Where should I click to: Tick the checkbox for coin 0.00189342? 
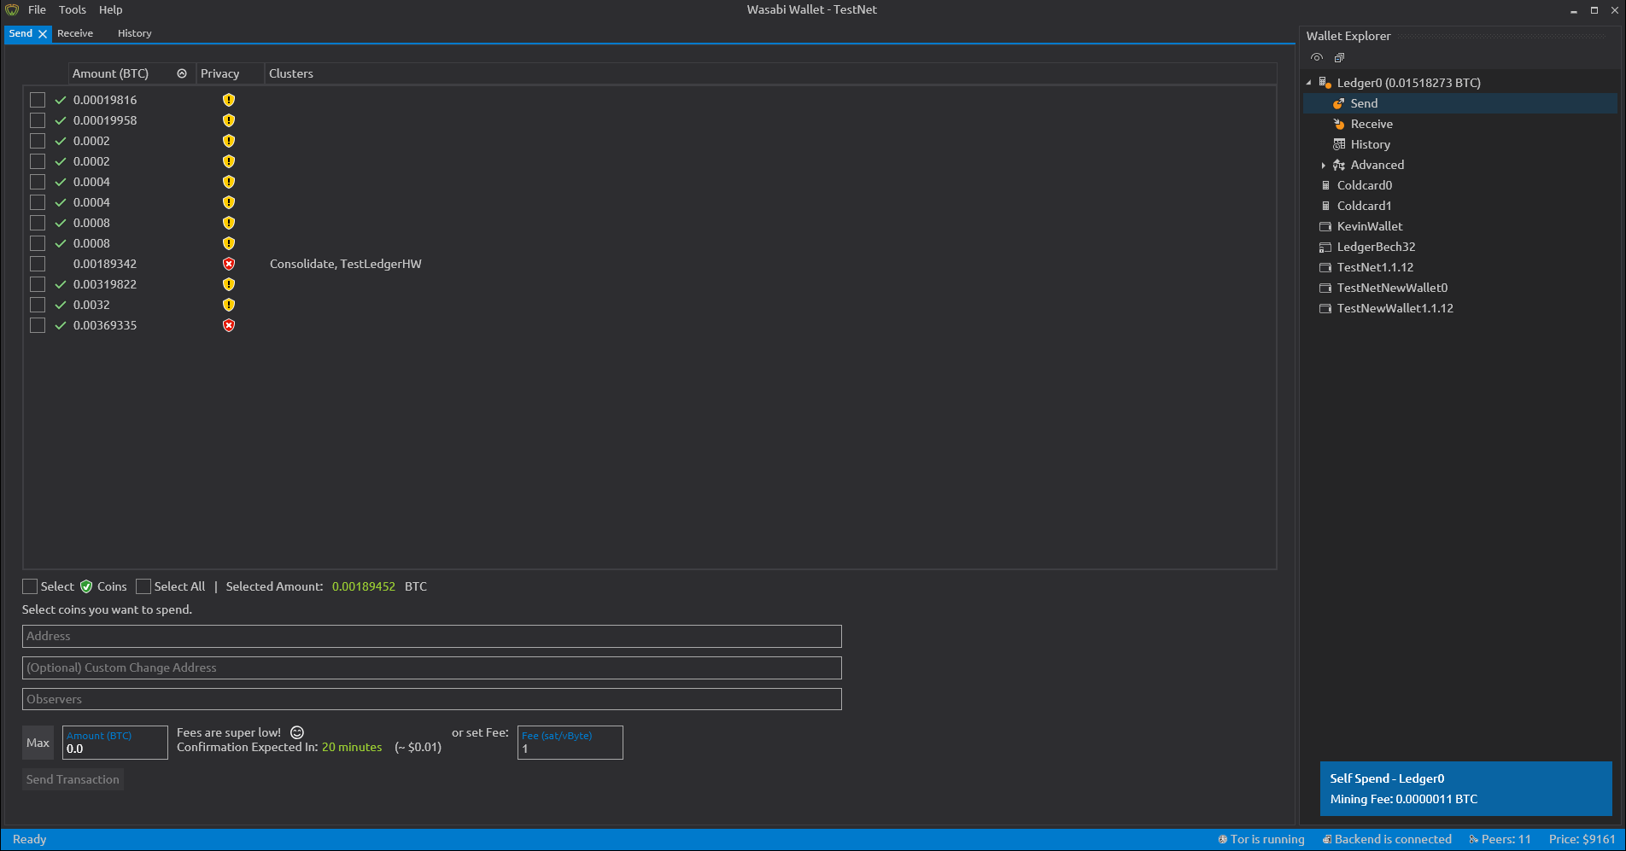pos(38,264)
